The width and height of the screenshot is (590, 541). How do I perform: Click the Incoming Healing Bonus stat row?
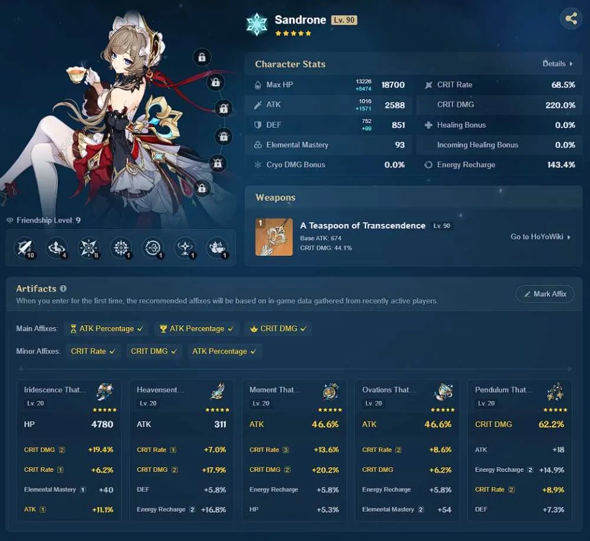pyautogui.click(x=499, y=145)
